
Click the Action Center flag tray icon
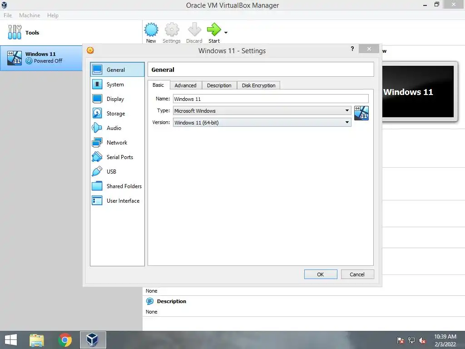tap(401, 340)
